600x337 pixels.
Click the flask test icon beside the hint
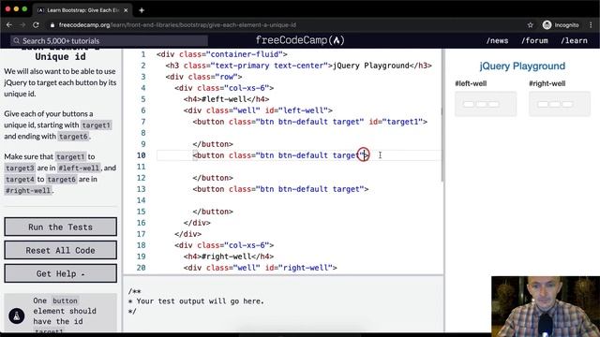point(17,316)
